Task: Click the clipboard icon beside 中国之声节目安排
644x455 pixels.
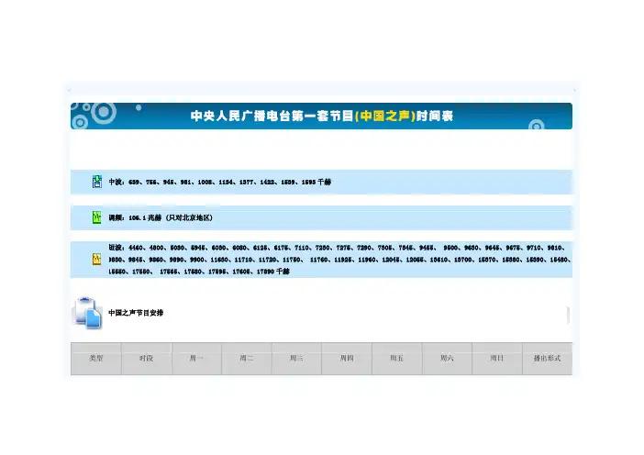Action: coord(88,313)
